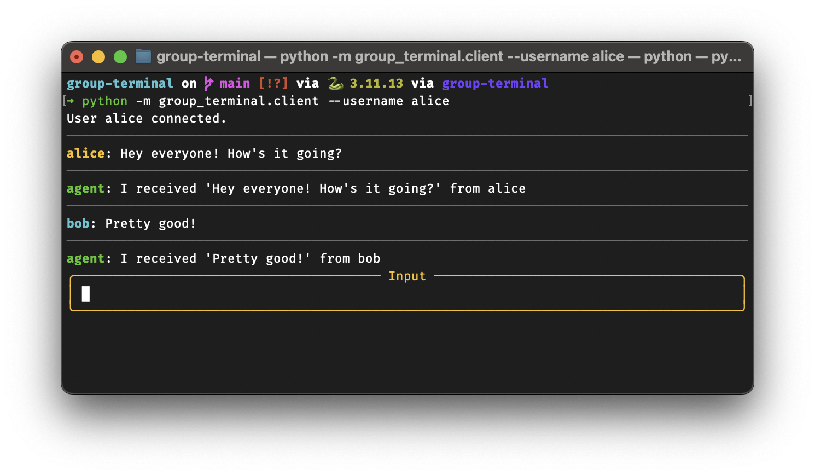Click the first green agent username
The width and height of the screenshot is (815, 475).
point(85,188)
